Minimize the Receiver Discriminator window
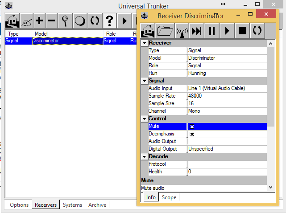 pyautogui.click(x=238, y=15)
